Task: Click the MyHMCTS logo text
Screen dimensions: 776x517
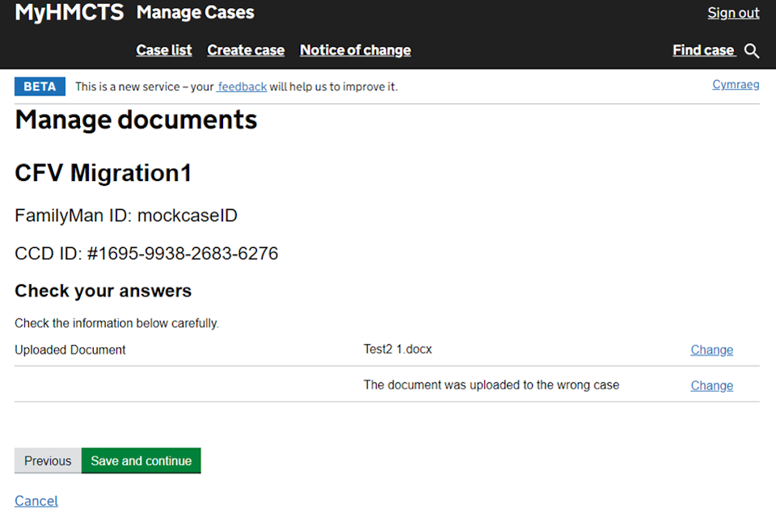Action: tap(70, 13)
